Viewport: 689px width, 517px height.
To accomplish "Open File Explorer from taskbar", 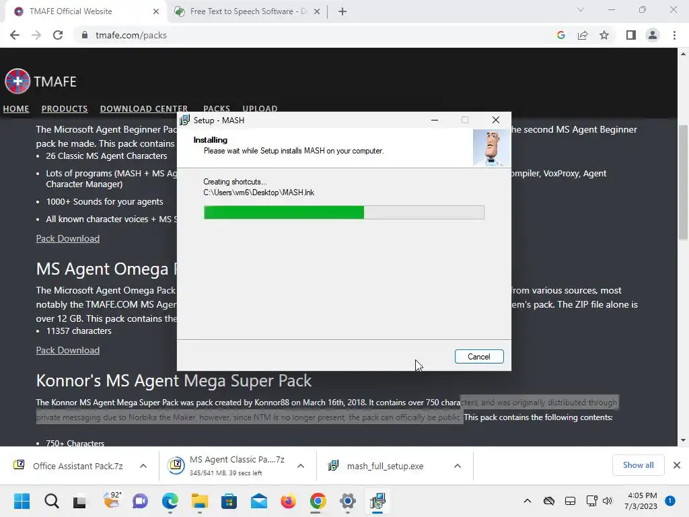I will [199, 501].
